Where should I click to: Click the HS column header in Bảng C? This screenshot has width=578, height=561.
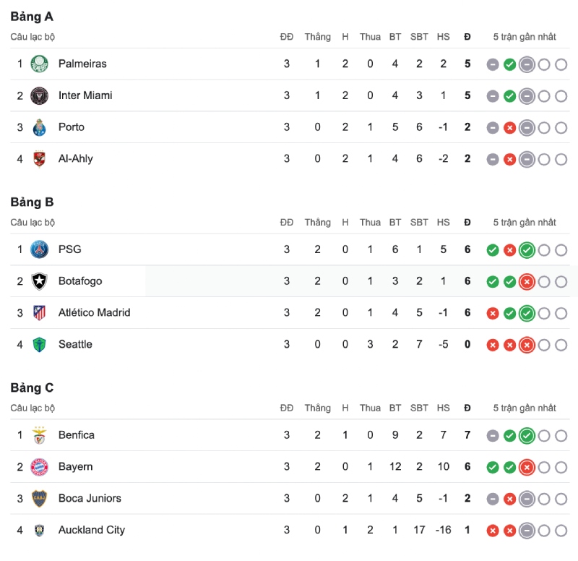(443, 408)
